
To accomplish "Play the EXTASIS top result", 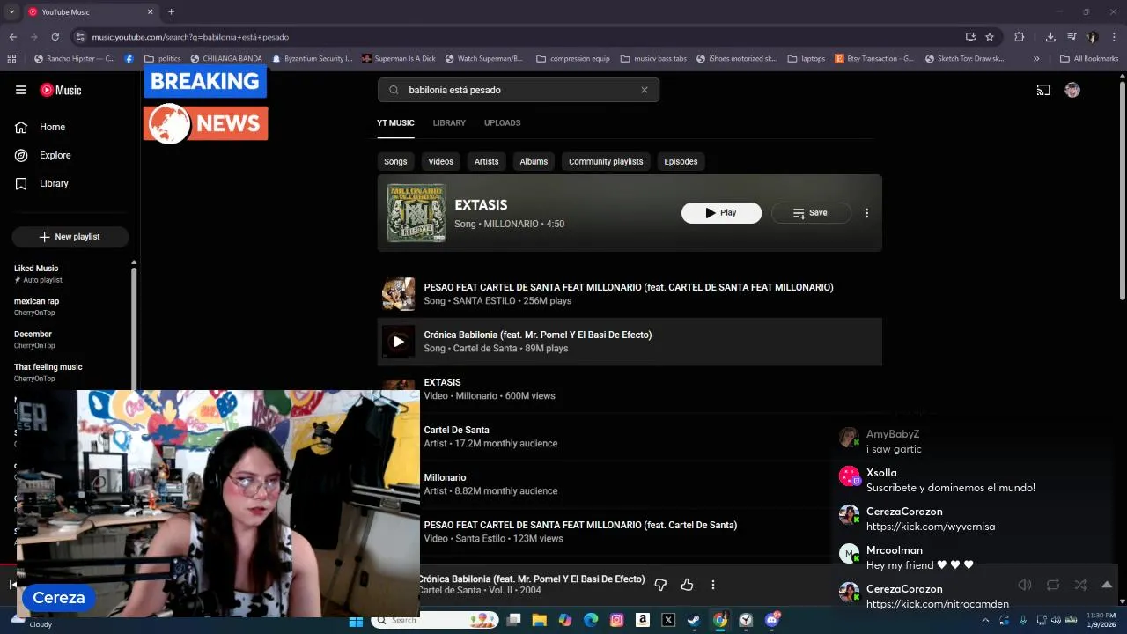I will coord(721,213).
